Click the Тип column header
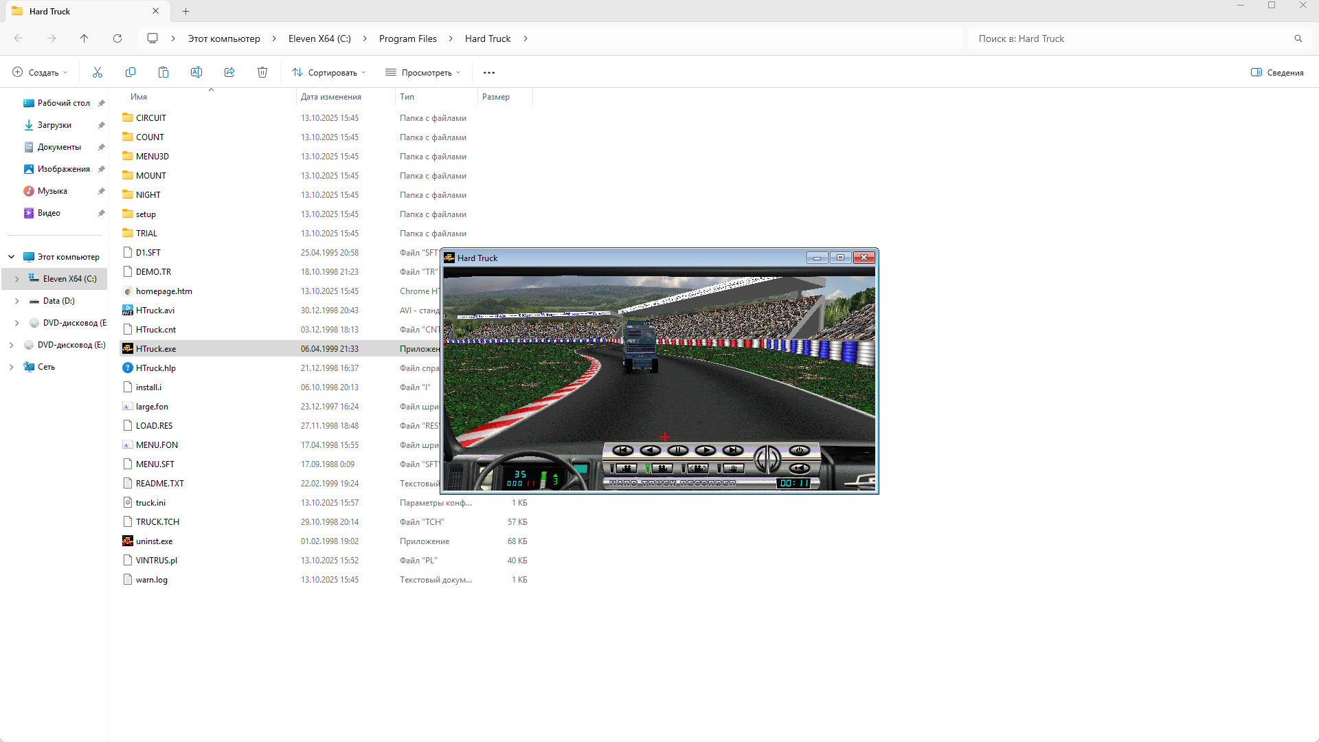 click(407, 97)
